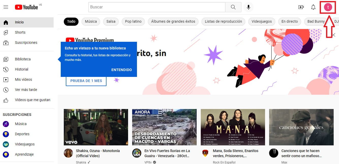
Task: Open the title Shakira, Ozuna - Monotonía
Action: (98, 153)
